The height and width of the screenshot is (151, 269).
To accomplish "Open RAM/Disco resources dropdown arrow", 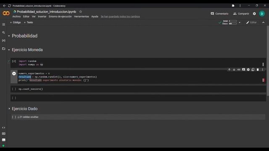I will pos(240,22).
